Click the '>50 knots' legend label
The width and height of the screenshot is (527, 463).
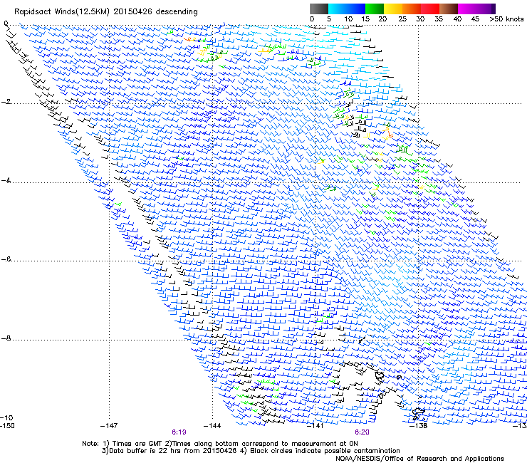(506, 19)
